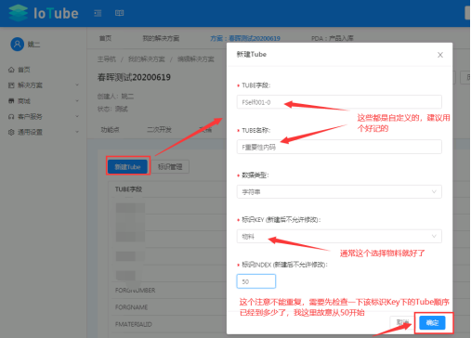Viewport: 471px width, 338px height.
Task: Switch to the 我的解决方案 tab
Action: [161, 38]
